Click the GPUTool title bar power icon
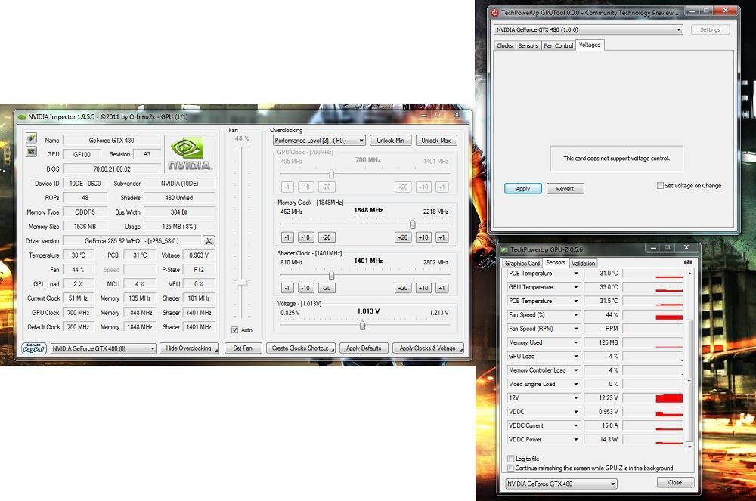The height and width of the screenshot is (501, 756). 494,13
